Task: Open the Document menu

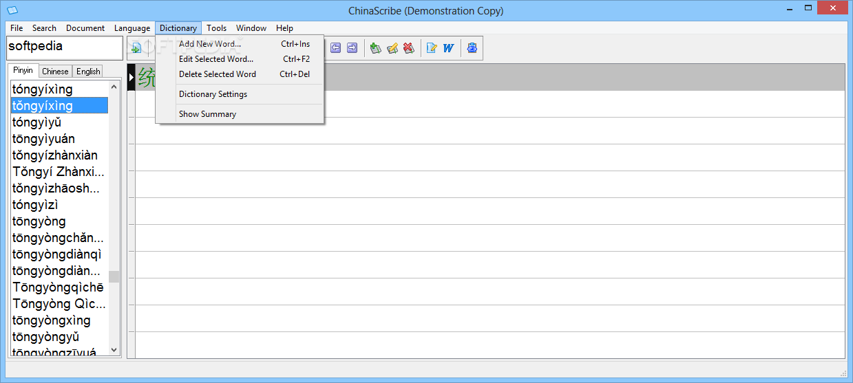Action: click(x=85, y=28)
